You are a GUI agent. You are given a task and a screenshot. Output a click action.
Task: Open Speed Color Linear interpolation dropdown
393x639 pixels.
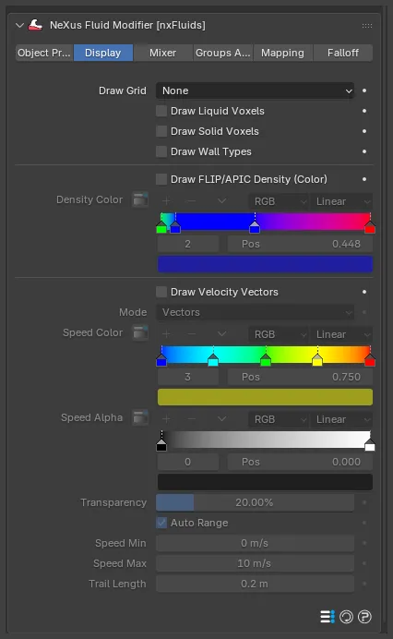pyautogui.click(x=341, y=334)
